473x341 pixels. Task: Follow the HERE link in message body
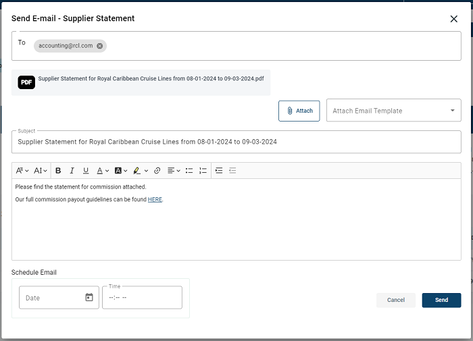coord(155,200)
